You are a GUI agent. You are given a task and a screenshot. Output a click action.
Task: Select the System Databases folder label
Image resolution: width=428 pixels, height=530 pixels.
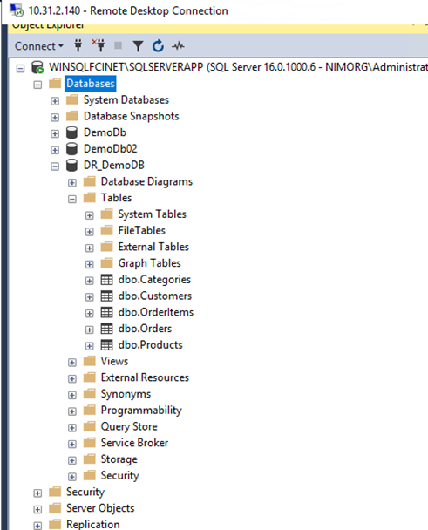click(x=126, y=100)
